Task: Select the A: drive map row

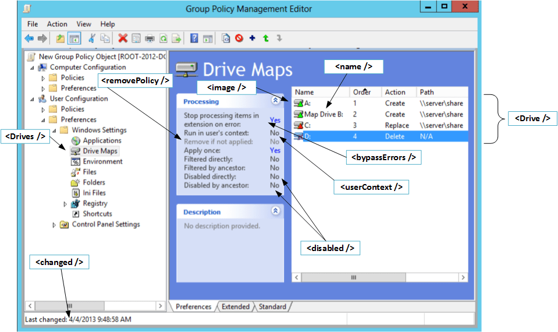Action: [380, 103]
